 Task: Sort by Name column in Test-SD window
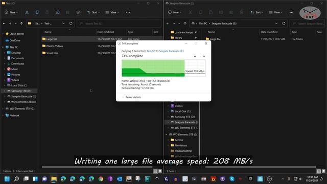48,32
